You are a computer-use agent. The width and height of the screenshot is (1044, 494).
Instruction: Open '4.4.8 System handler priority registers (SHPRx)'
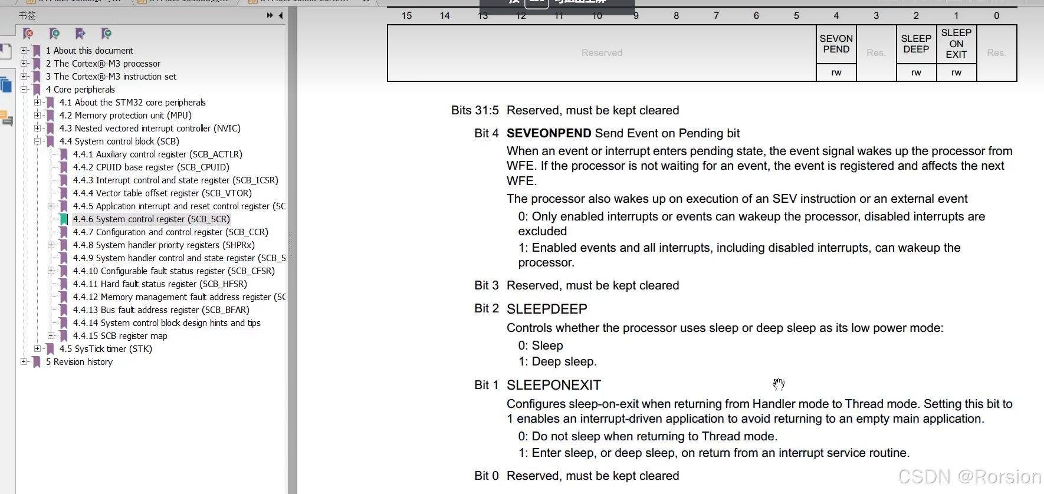164,245
